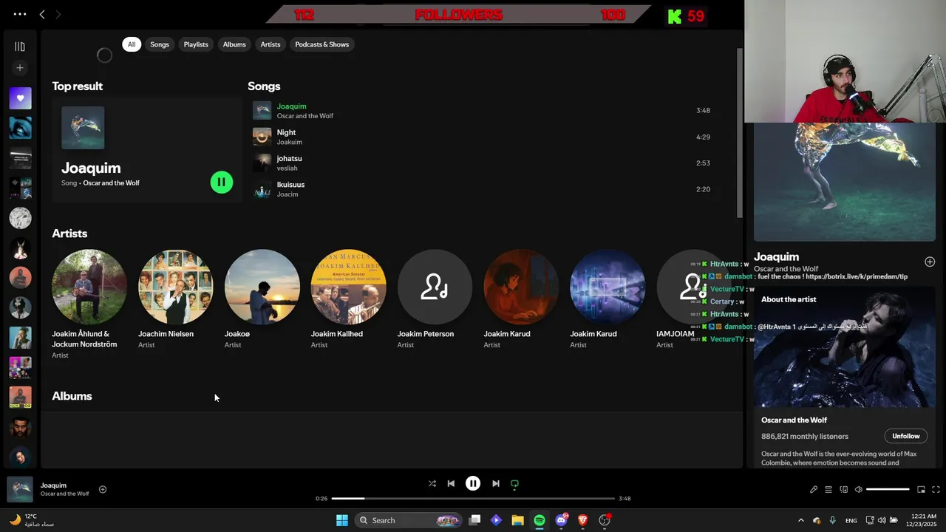Open artist Joachim Nielsen
This screenshot has width=946, height=532.
(175, 299)
